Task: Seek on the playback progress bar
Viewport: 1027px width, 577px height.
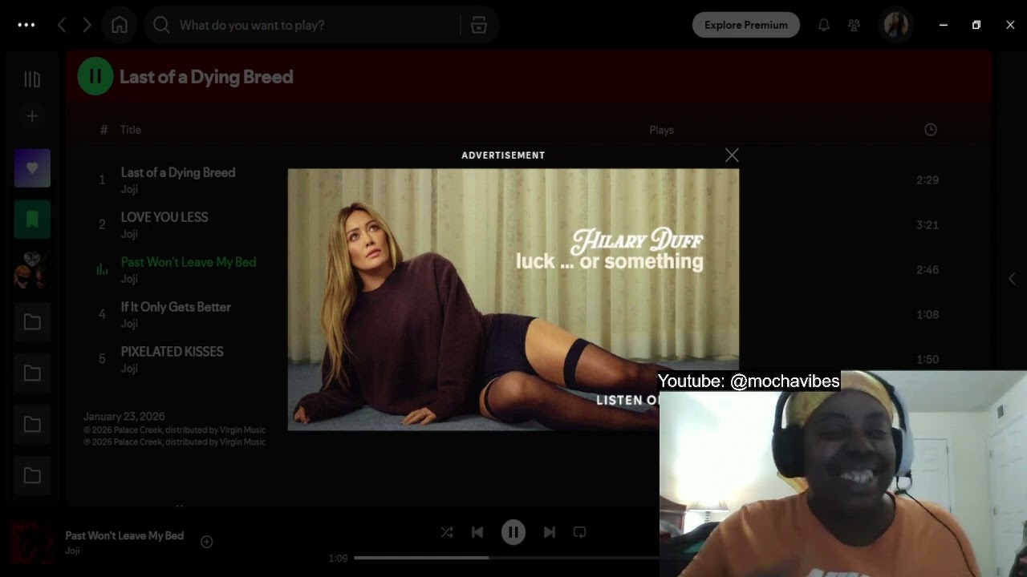Action: [506, 558]
